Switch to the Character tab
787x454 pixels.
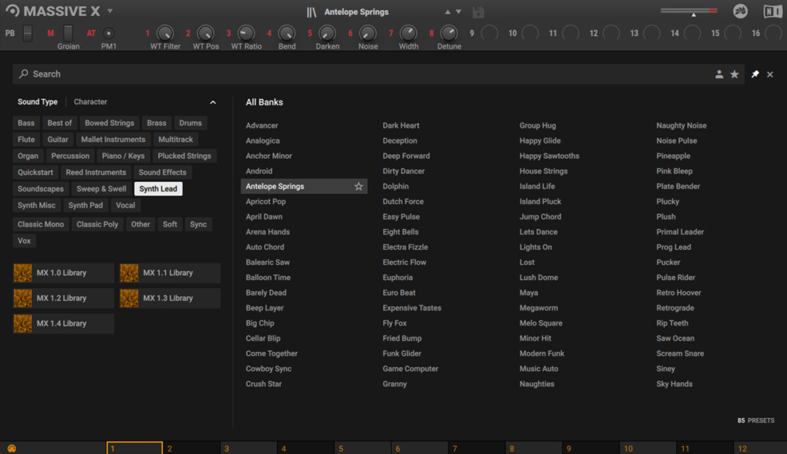point(91,102)
